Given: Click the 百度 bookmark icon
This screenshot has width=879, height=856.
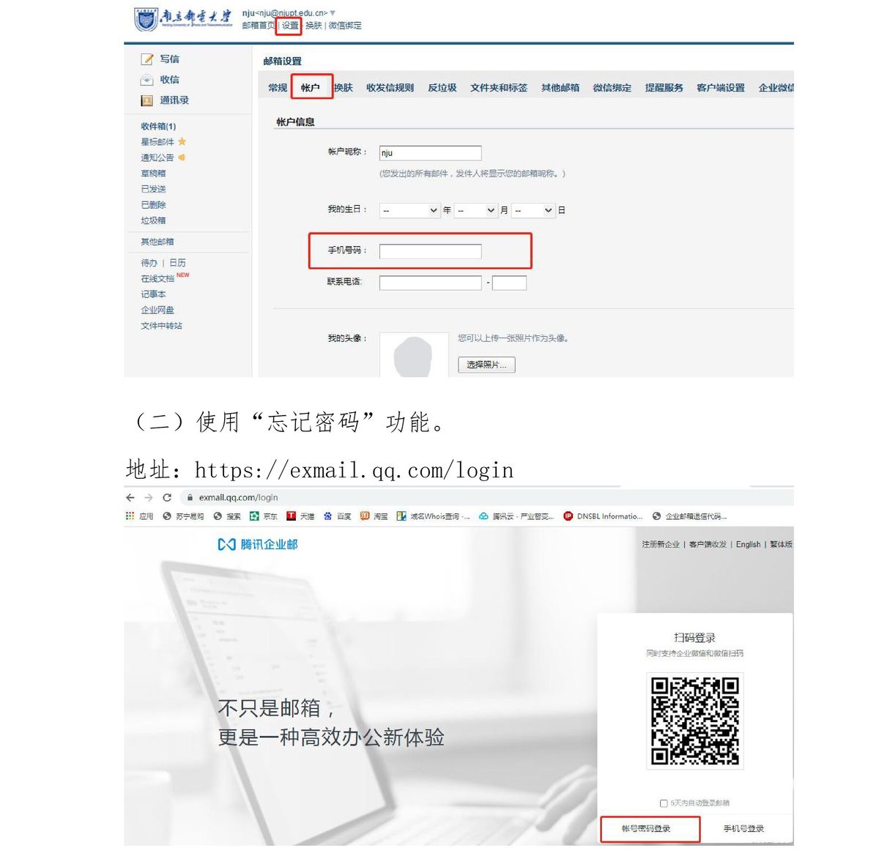Looking at the screenshot, I should (x=328, y=516).
